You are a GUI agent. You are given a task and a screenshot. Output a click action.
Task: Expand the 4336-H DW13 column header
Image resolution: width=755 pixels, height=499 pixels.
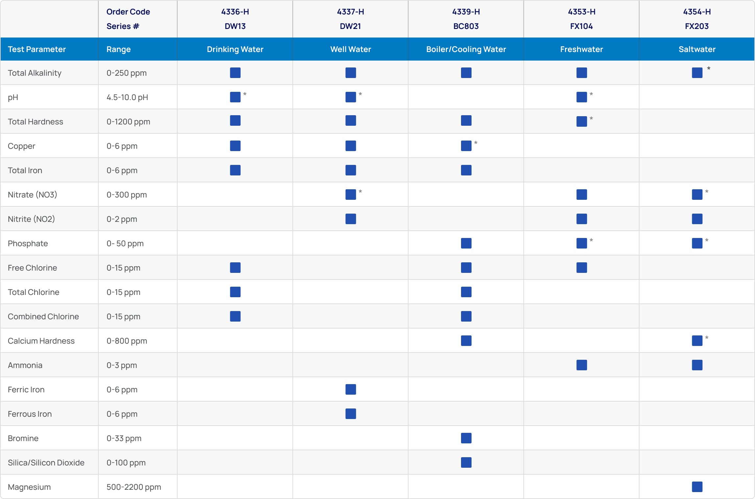tap(235, 19)
